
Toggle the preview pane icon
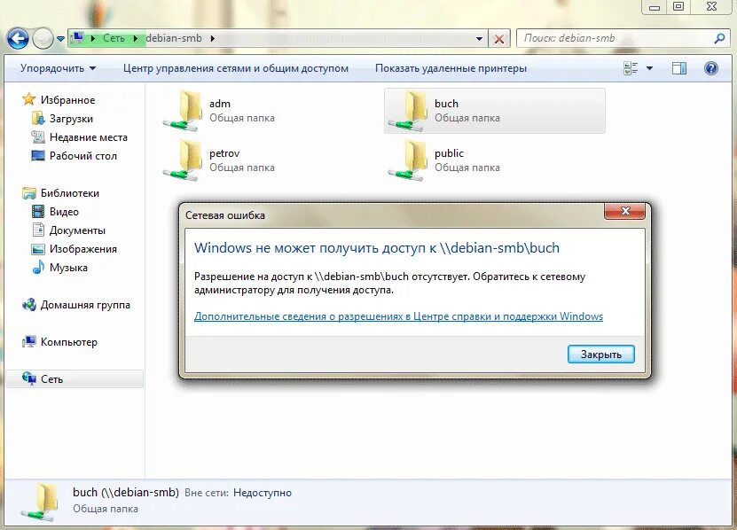pyautogui.click(x=678, y=68)
